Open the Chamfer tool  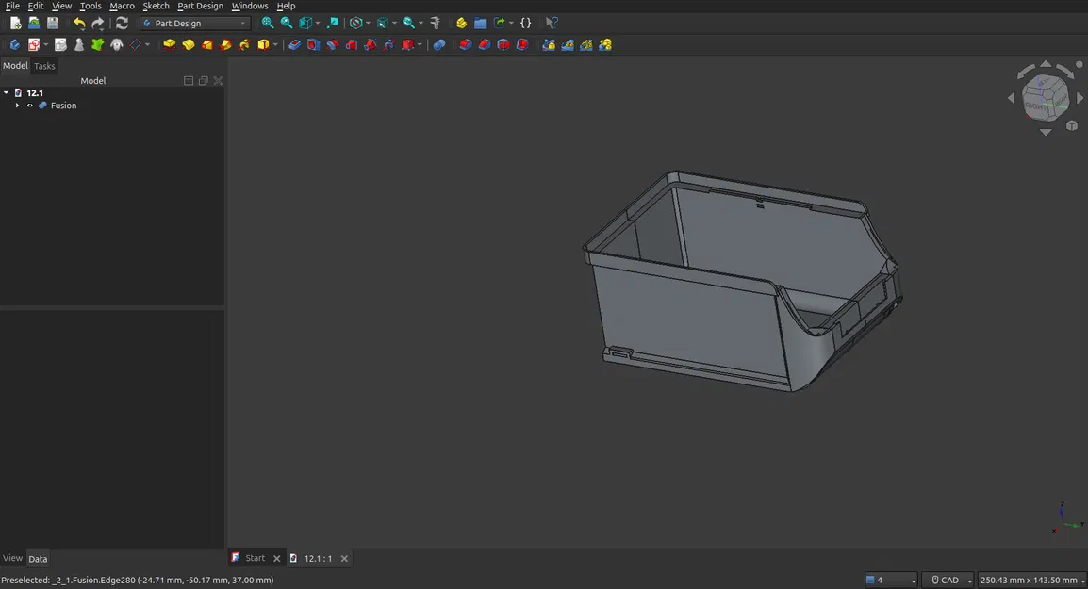[482, 44]
